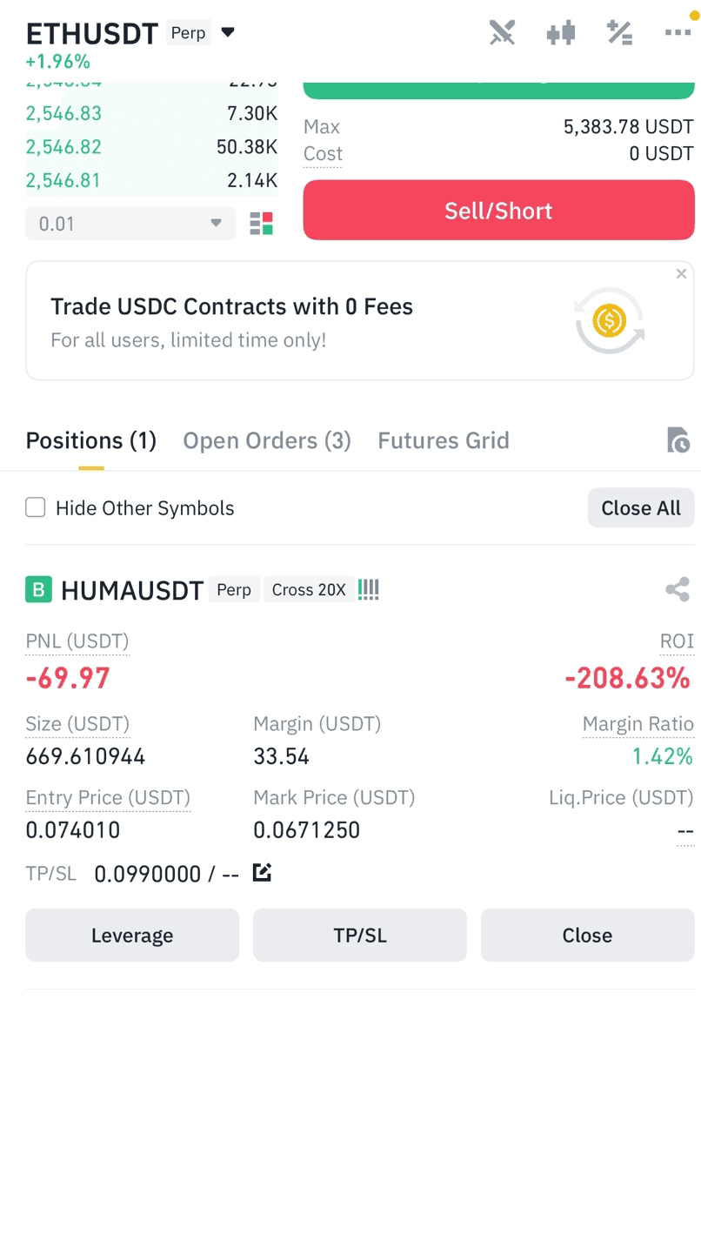Tap the Close All button
The width and height of the screenshot is (701, 1248).
point(641,507)
